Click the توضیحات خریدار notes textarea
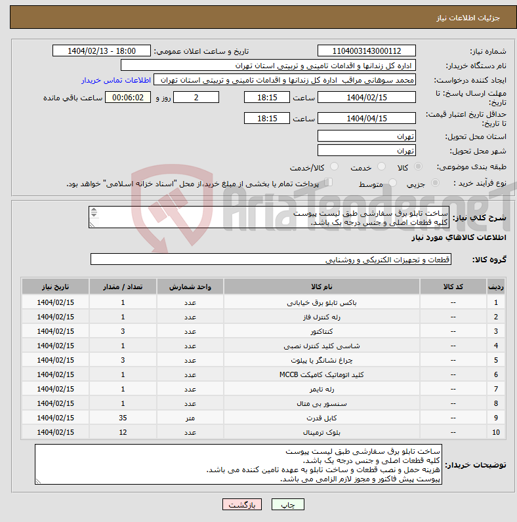Image resolution: width=517 pixels, height=522 pixels. [238, 464]
